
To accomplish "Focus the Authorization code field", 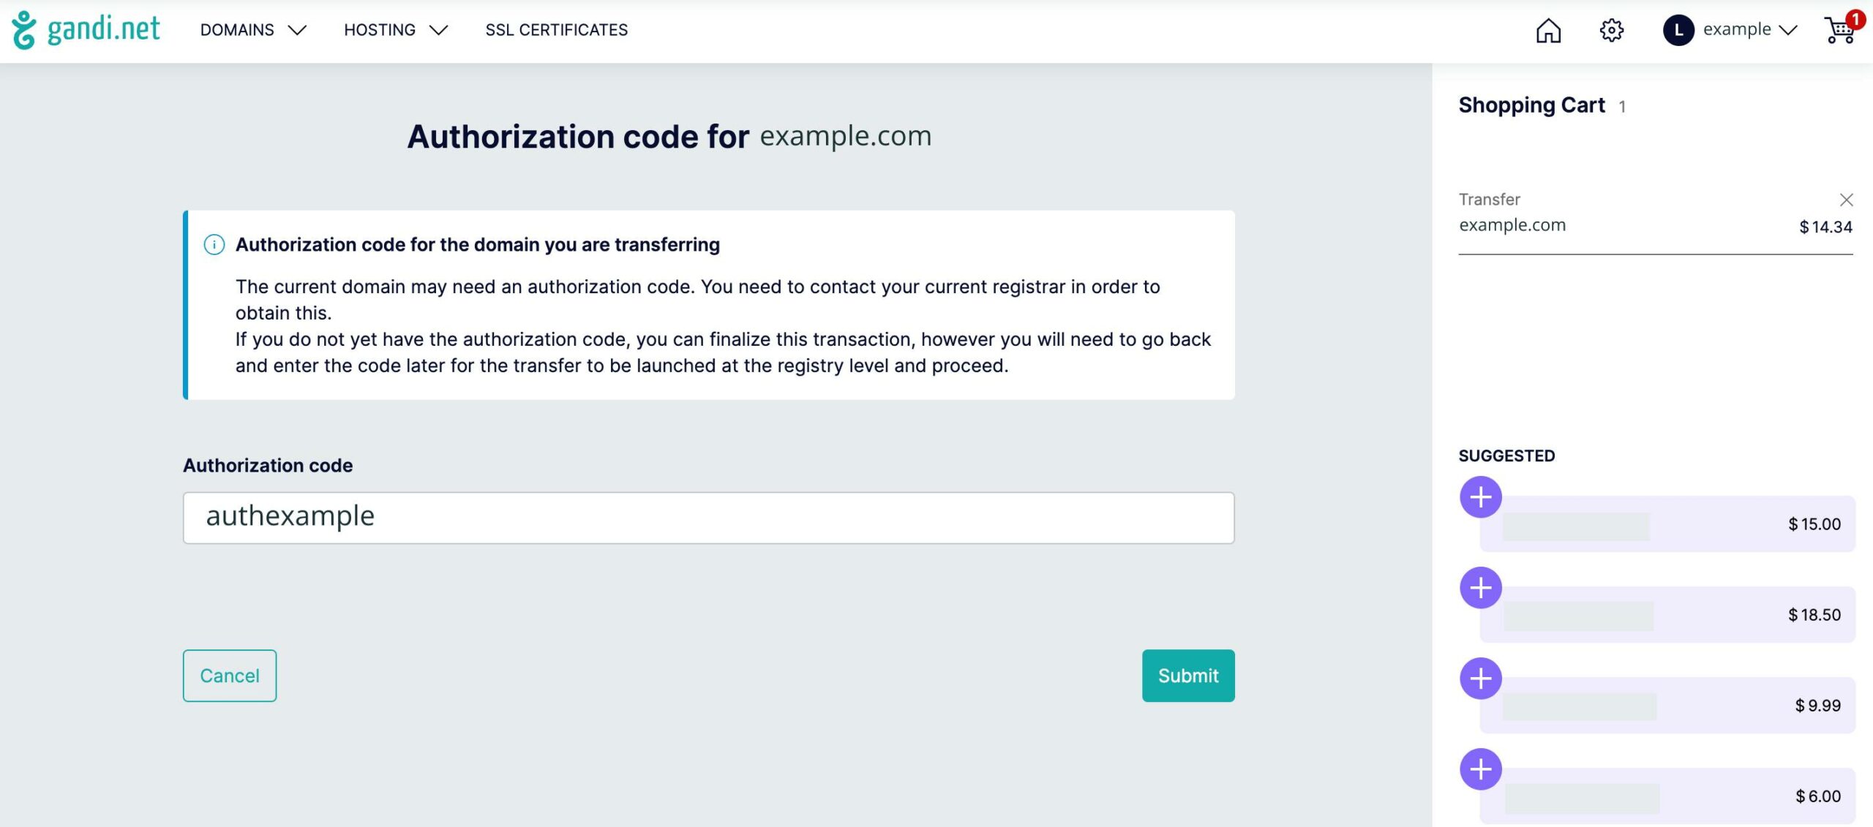I will tap(708, 518).
